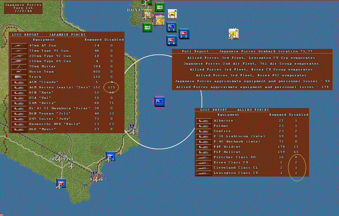Click the Equipment column header in Allied report

(228, 114)
